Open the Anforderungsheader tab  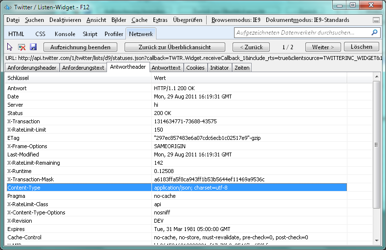coord(32,68)
